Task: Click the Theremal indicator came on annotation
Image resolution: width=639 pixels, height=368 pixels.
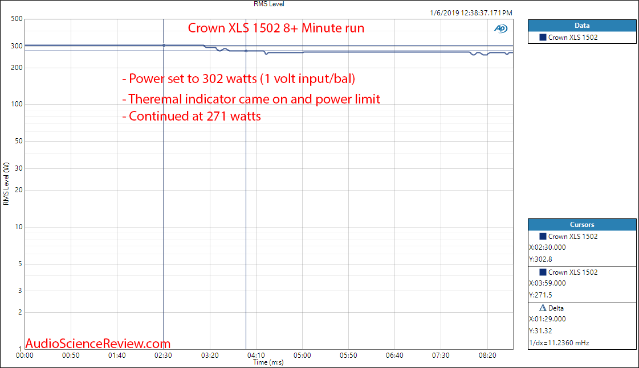Action: click(x=251, y=99)
